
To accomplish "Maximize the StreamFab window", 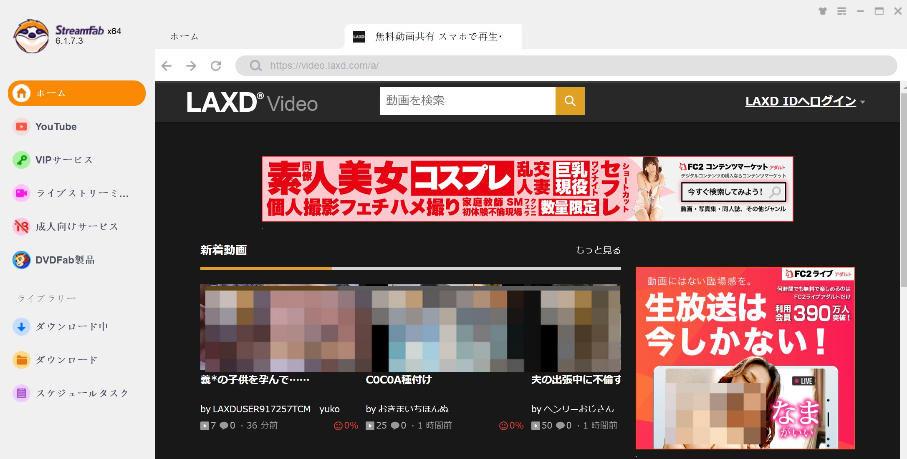I will click(879, 11).
